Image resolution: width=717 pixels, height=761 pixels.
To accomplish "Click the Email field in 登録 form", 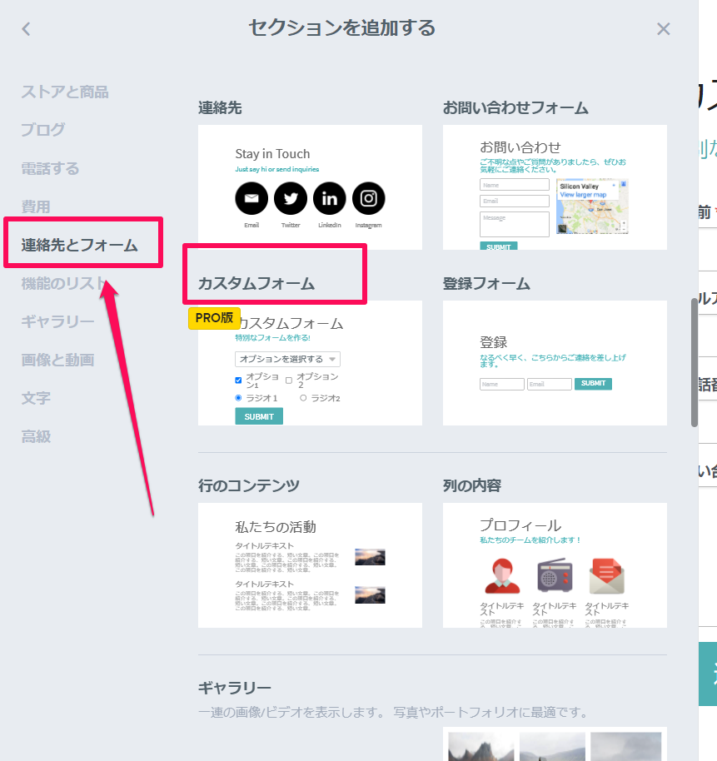I will click(549, 384).
